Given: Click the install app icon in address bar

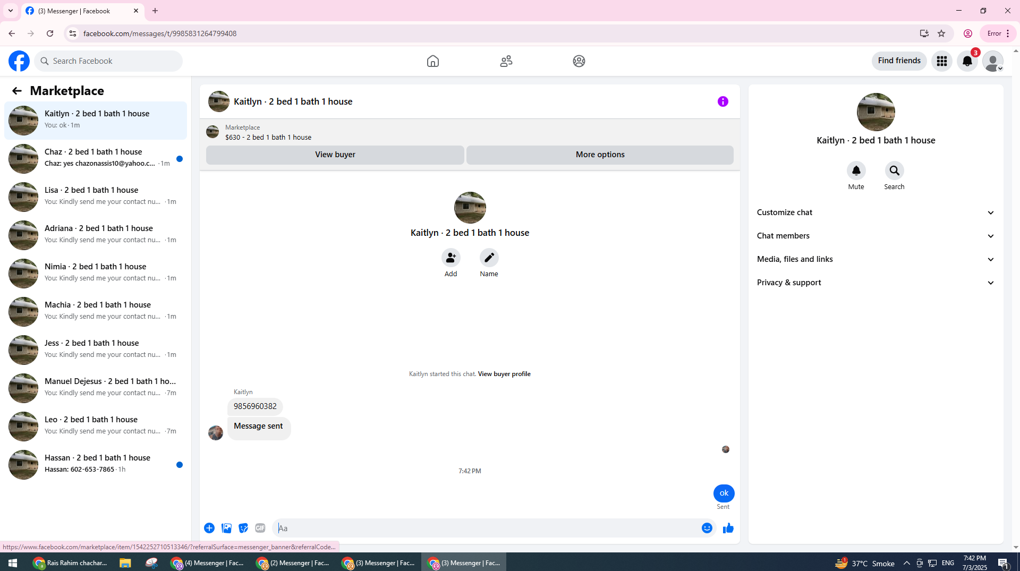Looking at the screenshot, I should tap(924, 33).
